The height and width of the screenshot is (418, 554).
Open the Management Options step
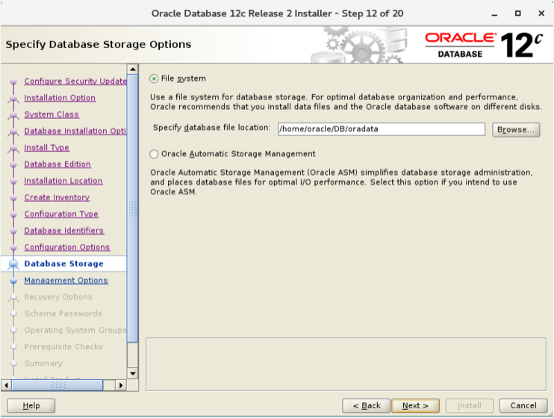66,280
